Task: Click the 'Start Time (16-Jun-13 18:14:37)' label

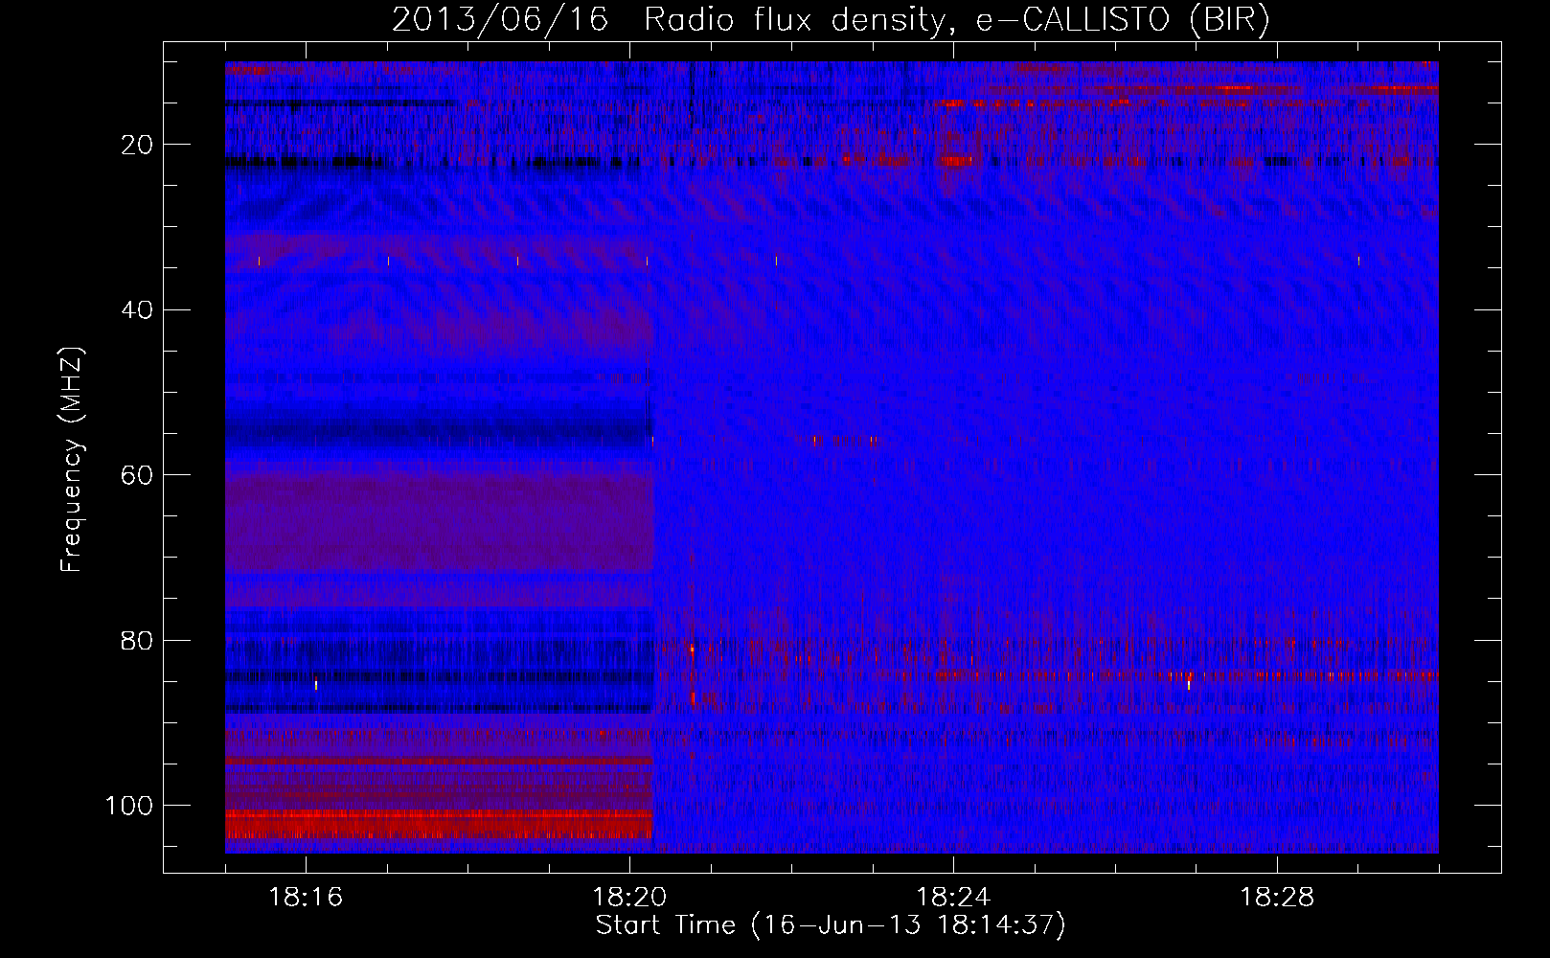Action: pos(831,925)
